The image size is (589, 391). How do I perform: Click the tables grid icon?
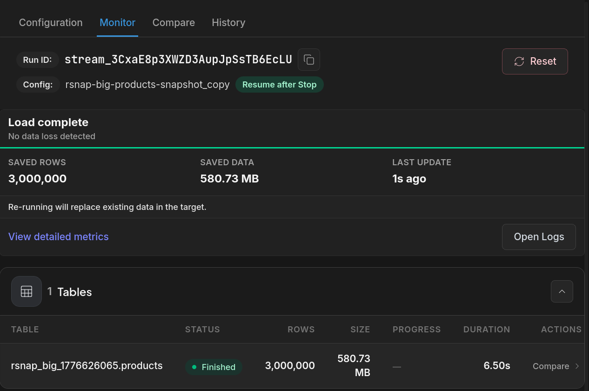[x=27, y=291]
